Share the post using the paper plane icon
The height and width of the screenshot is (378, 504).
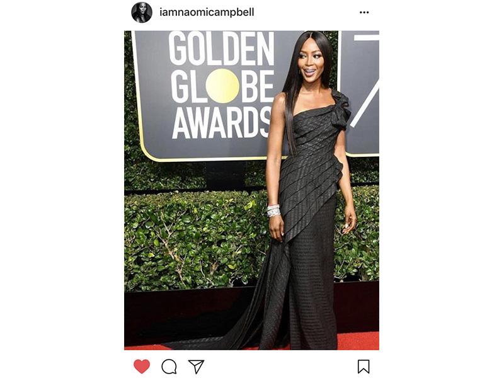[196, 367]
